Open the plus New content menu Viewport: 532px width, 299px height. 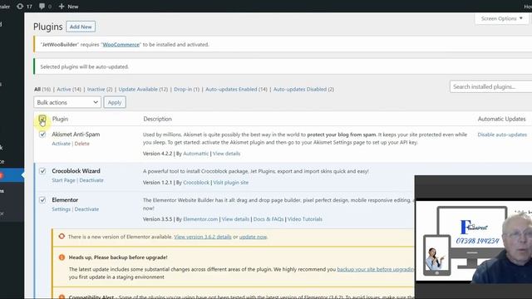(x=68, y=6)
